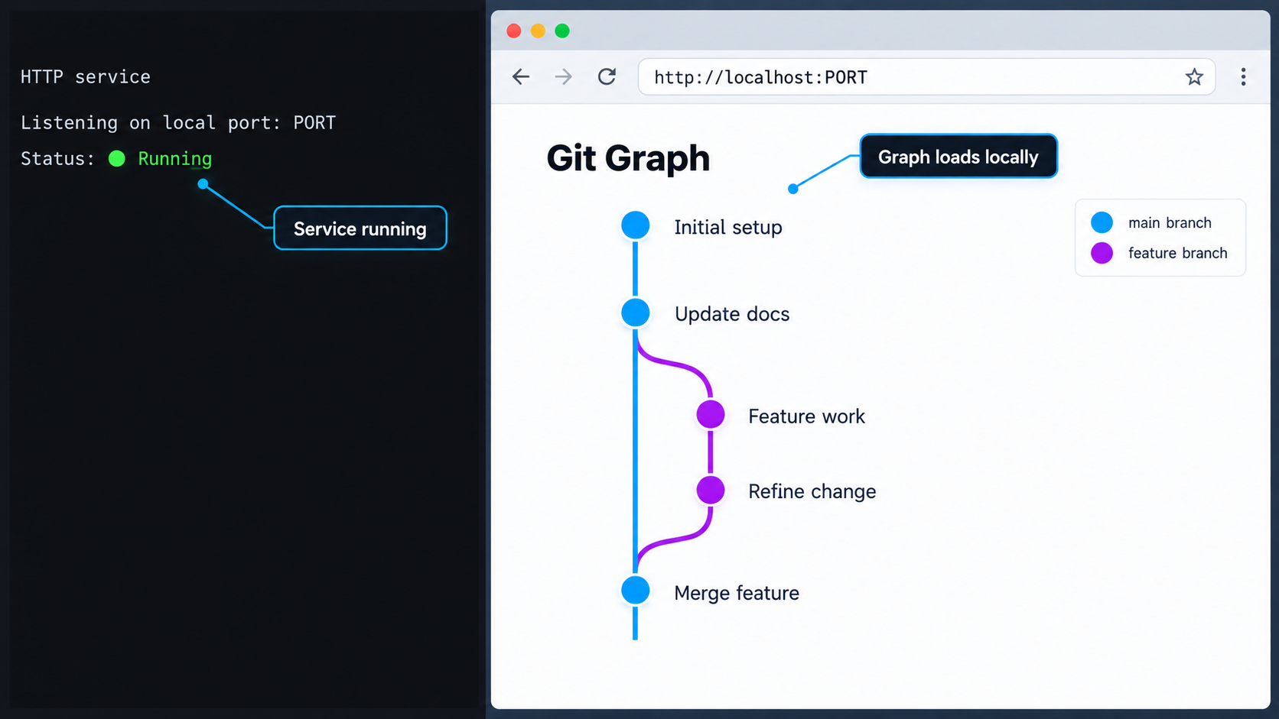This screenshot has width=1279, height=719.
Task: Click the green 'Running' status text
Action: pos(174,159)
